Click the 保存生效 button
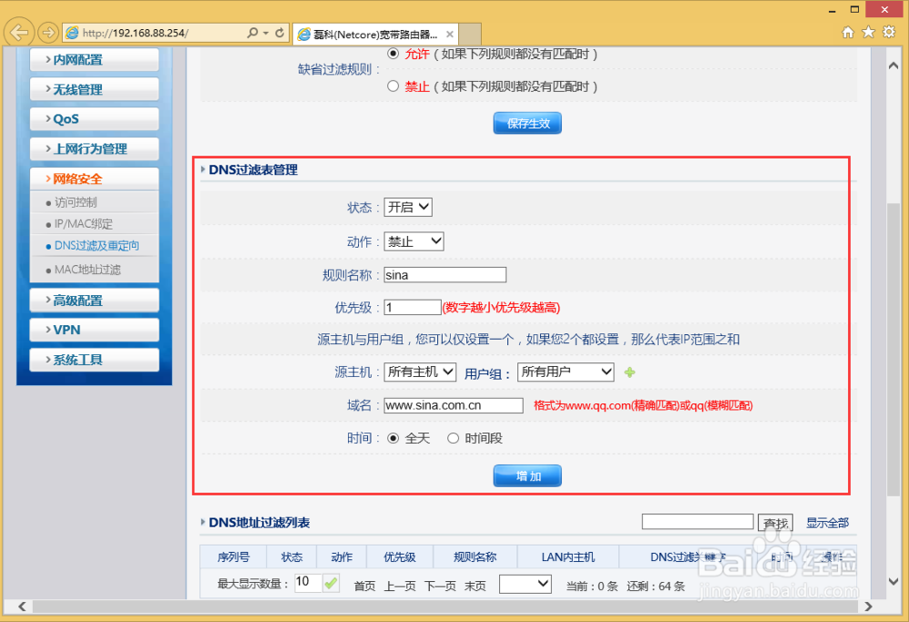The height and width of the screenshot is (622, 909). 527,123
